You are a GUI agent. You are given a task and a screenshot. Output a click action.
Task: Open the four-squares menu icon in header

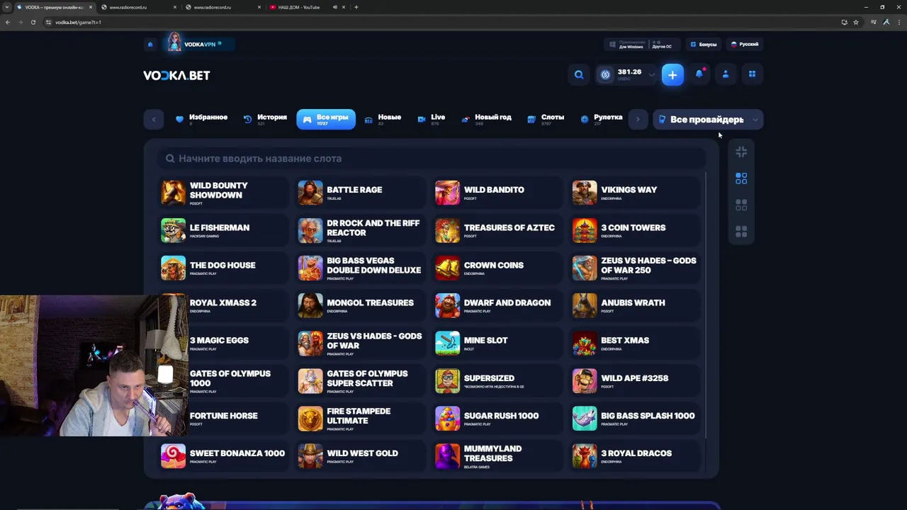tap(752, 74)
